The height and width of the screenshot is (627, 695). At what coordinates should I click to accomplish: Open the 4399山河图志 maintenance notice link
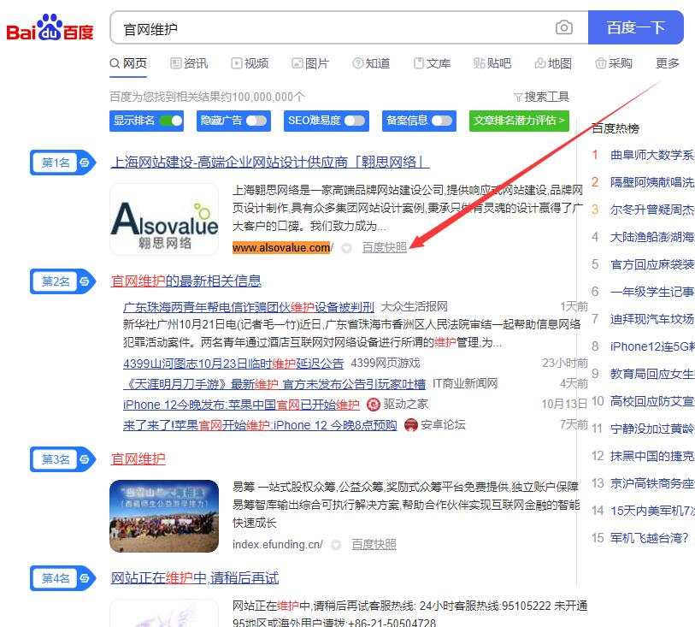[x=233, y=364]
